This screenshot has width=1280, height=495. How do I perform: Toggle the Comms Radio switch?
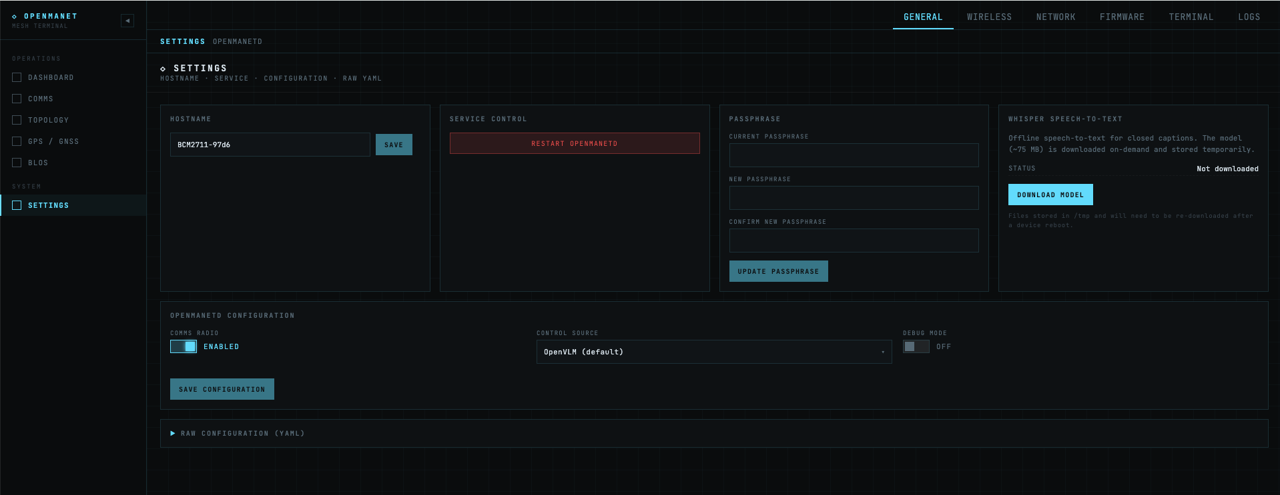tap(184, 346)
